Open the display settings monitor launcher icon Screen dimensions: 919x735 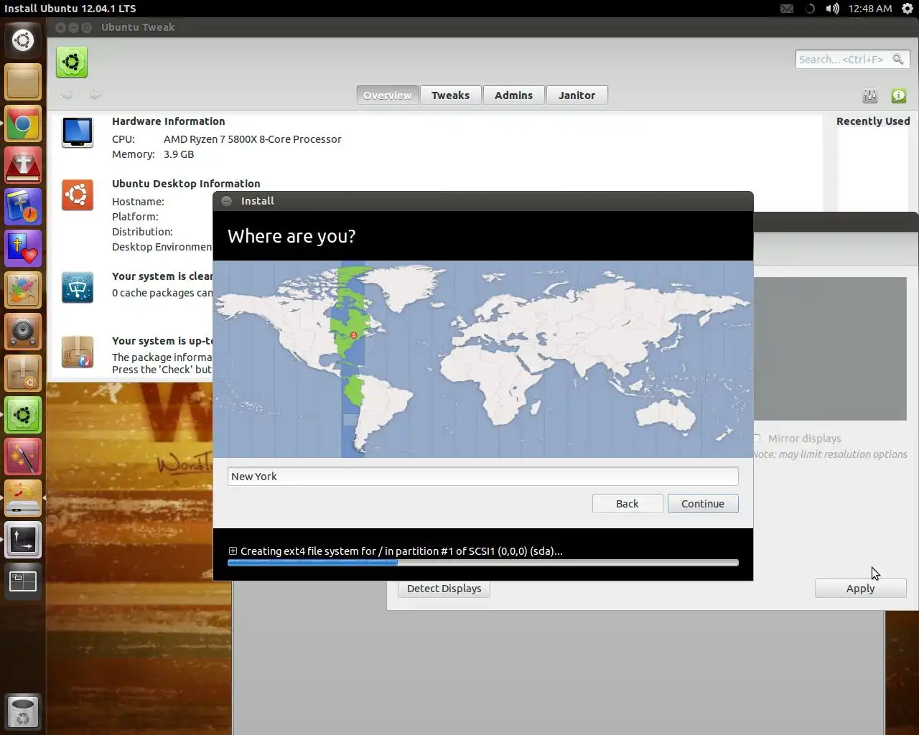[x=23, y=540]
